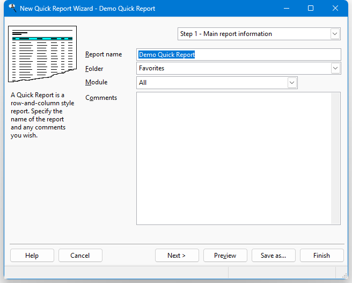Click Finish to complete the report
This screenshot has width=352, height=283.
point(321,256)
